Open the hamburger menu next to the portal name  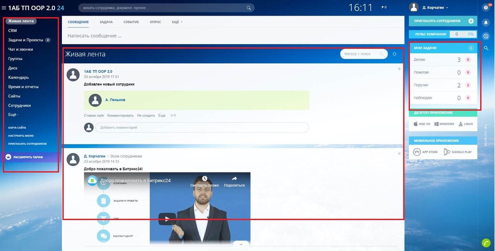4,8
